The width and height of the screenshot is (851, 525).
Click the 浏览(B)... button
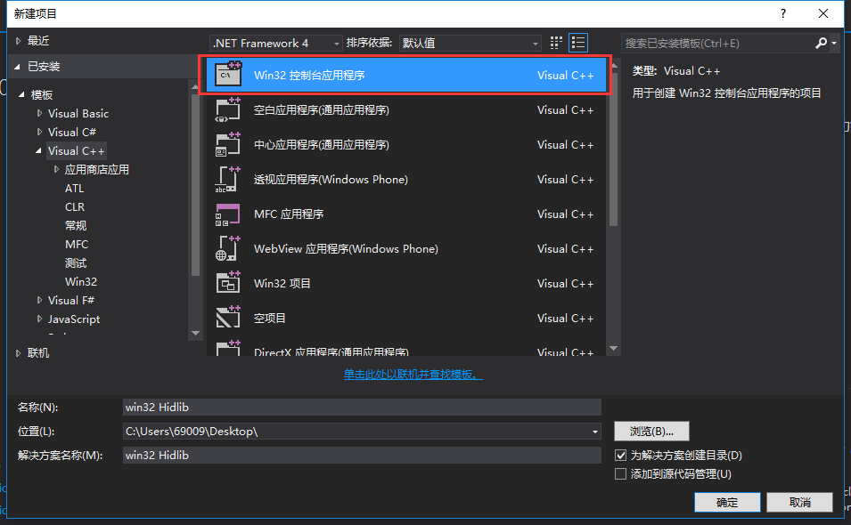(x=651, y=432)
